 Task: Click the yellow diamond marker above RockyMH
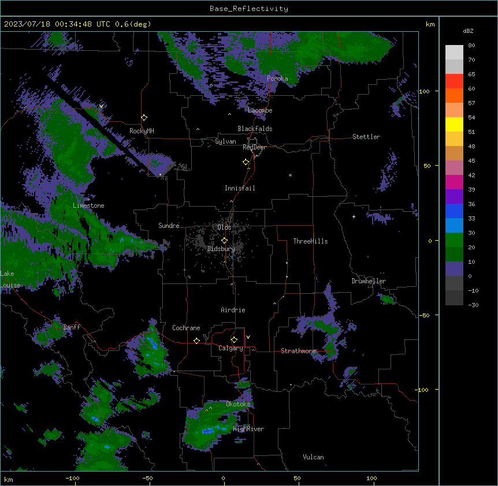click(144, 118)
